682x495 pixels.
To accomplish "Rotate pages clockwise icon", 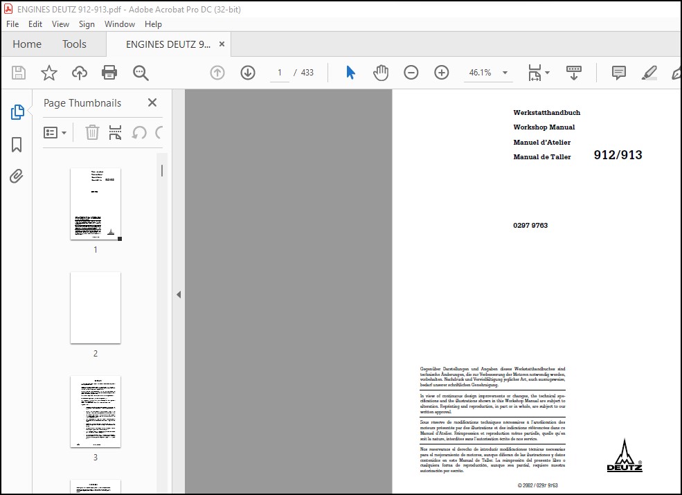I will 159,132.
